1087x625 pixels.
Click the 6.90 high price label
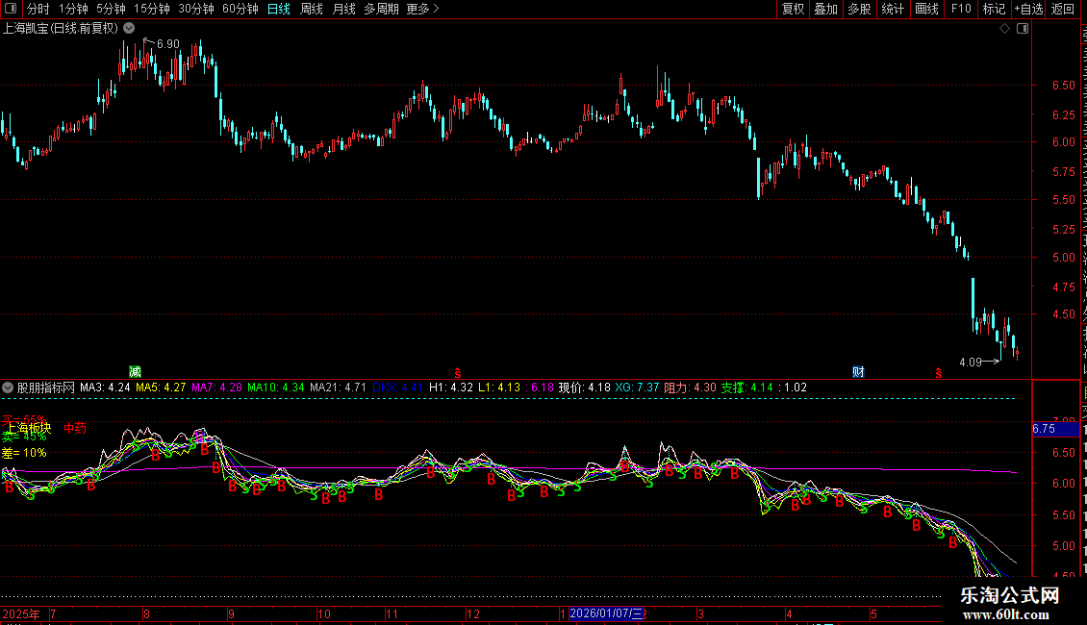167,43
